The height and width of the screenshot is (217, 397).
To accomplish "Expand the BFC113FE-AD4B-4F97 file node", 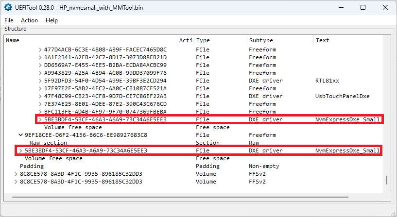I will (x=40, y=112).
